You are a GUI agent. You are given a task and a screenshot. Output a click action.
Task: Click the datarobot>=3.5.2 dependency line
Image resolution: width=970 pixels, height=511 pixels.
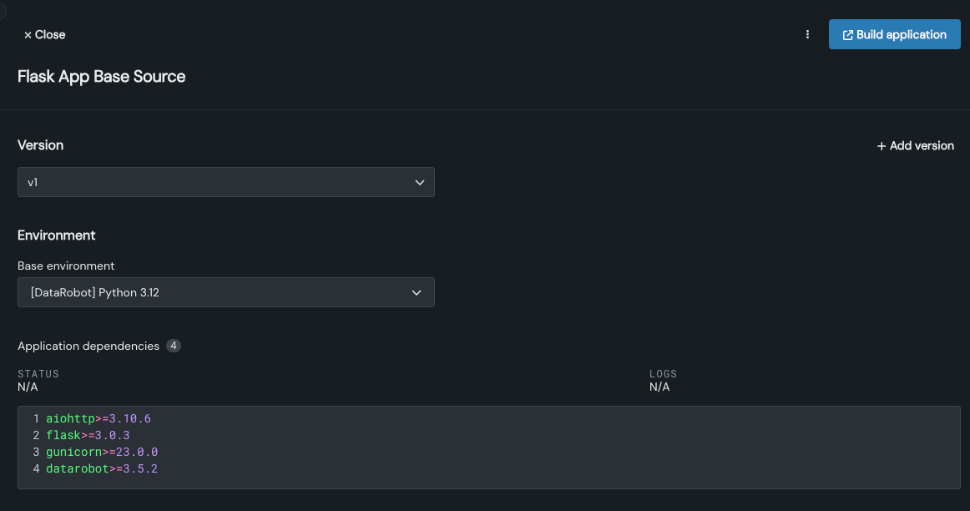102,468
